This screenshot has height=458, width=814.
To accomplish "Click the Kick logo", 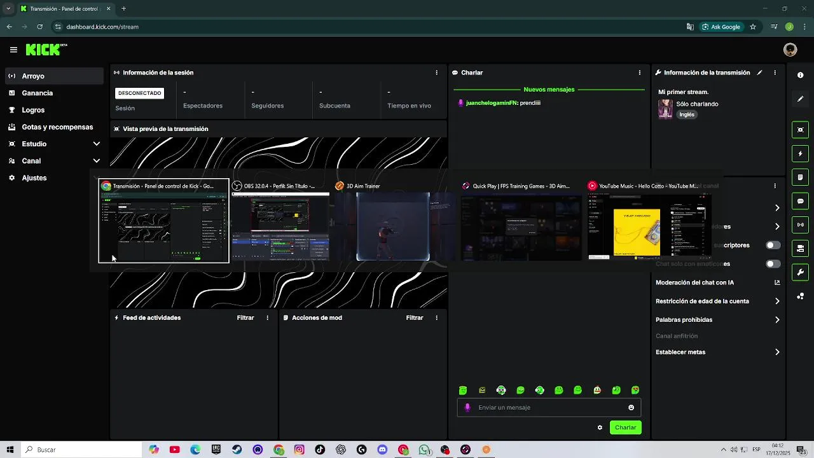I will pos(46,50).
